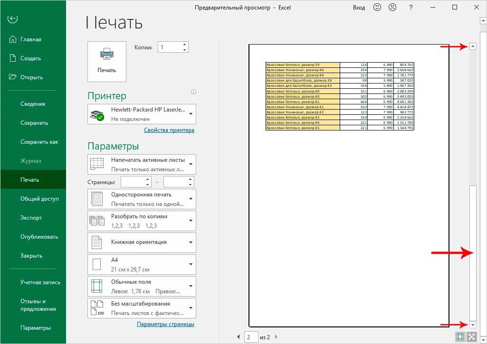The image size is (487, 344).
Task: Open Свойства принтера link
Action: point(169,130)
